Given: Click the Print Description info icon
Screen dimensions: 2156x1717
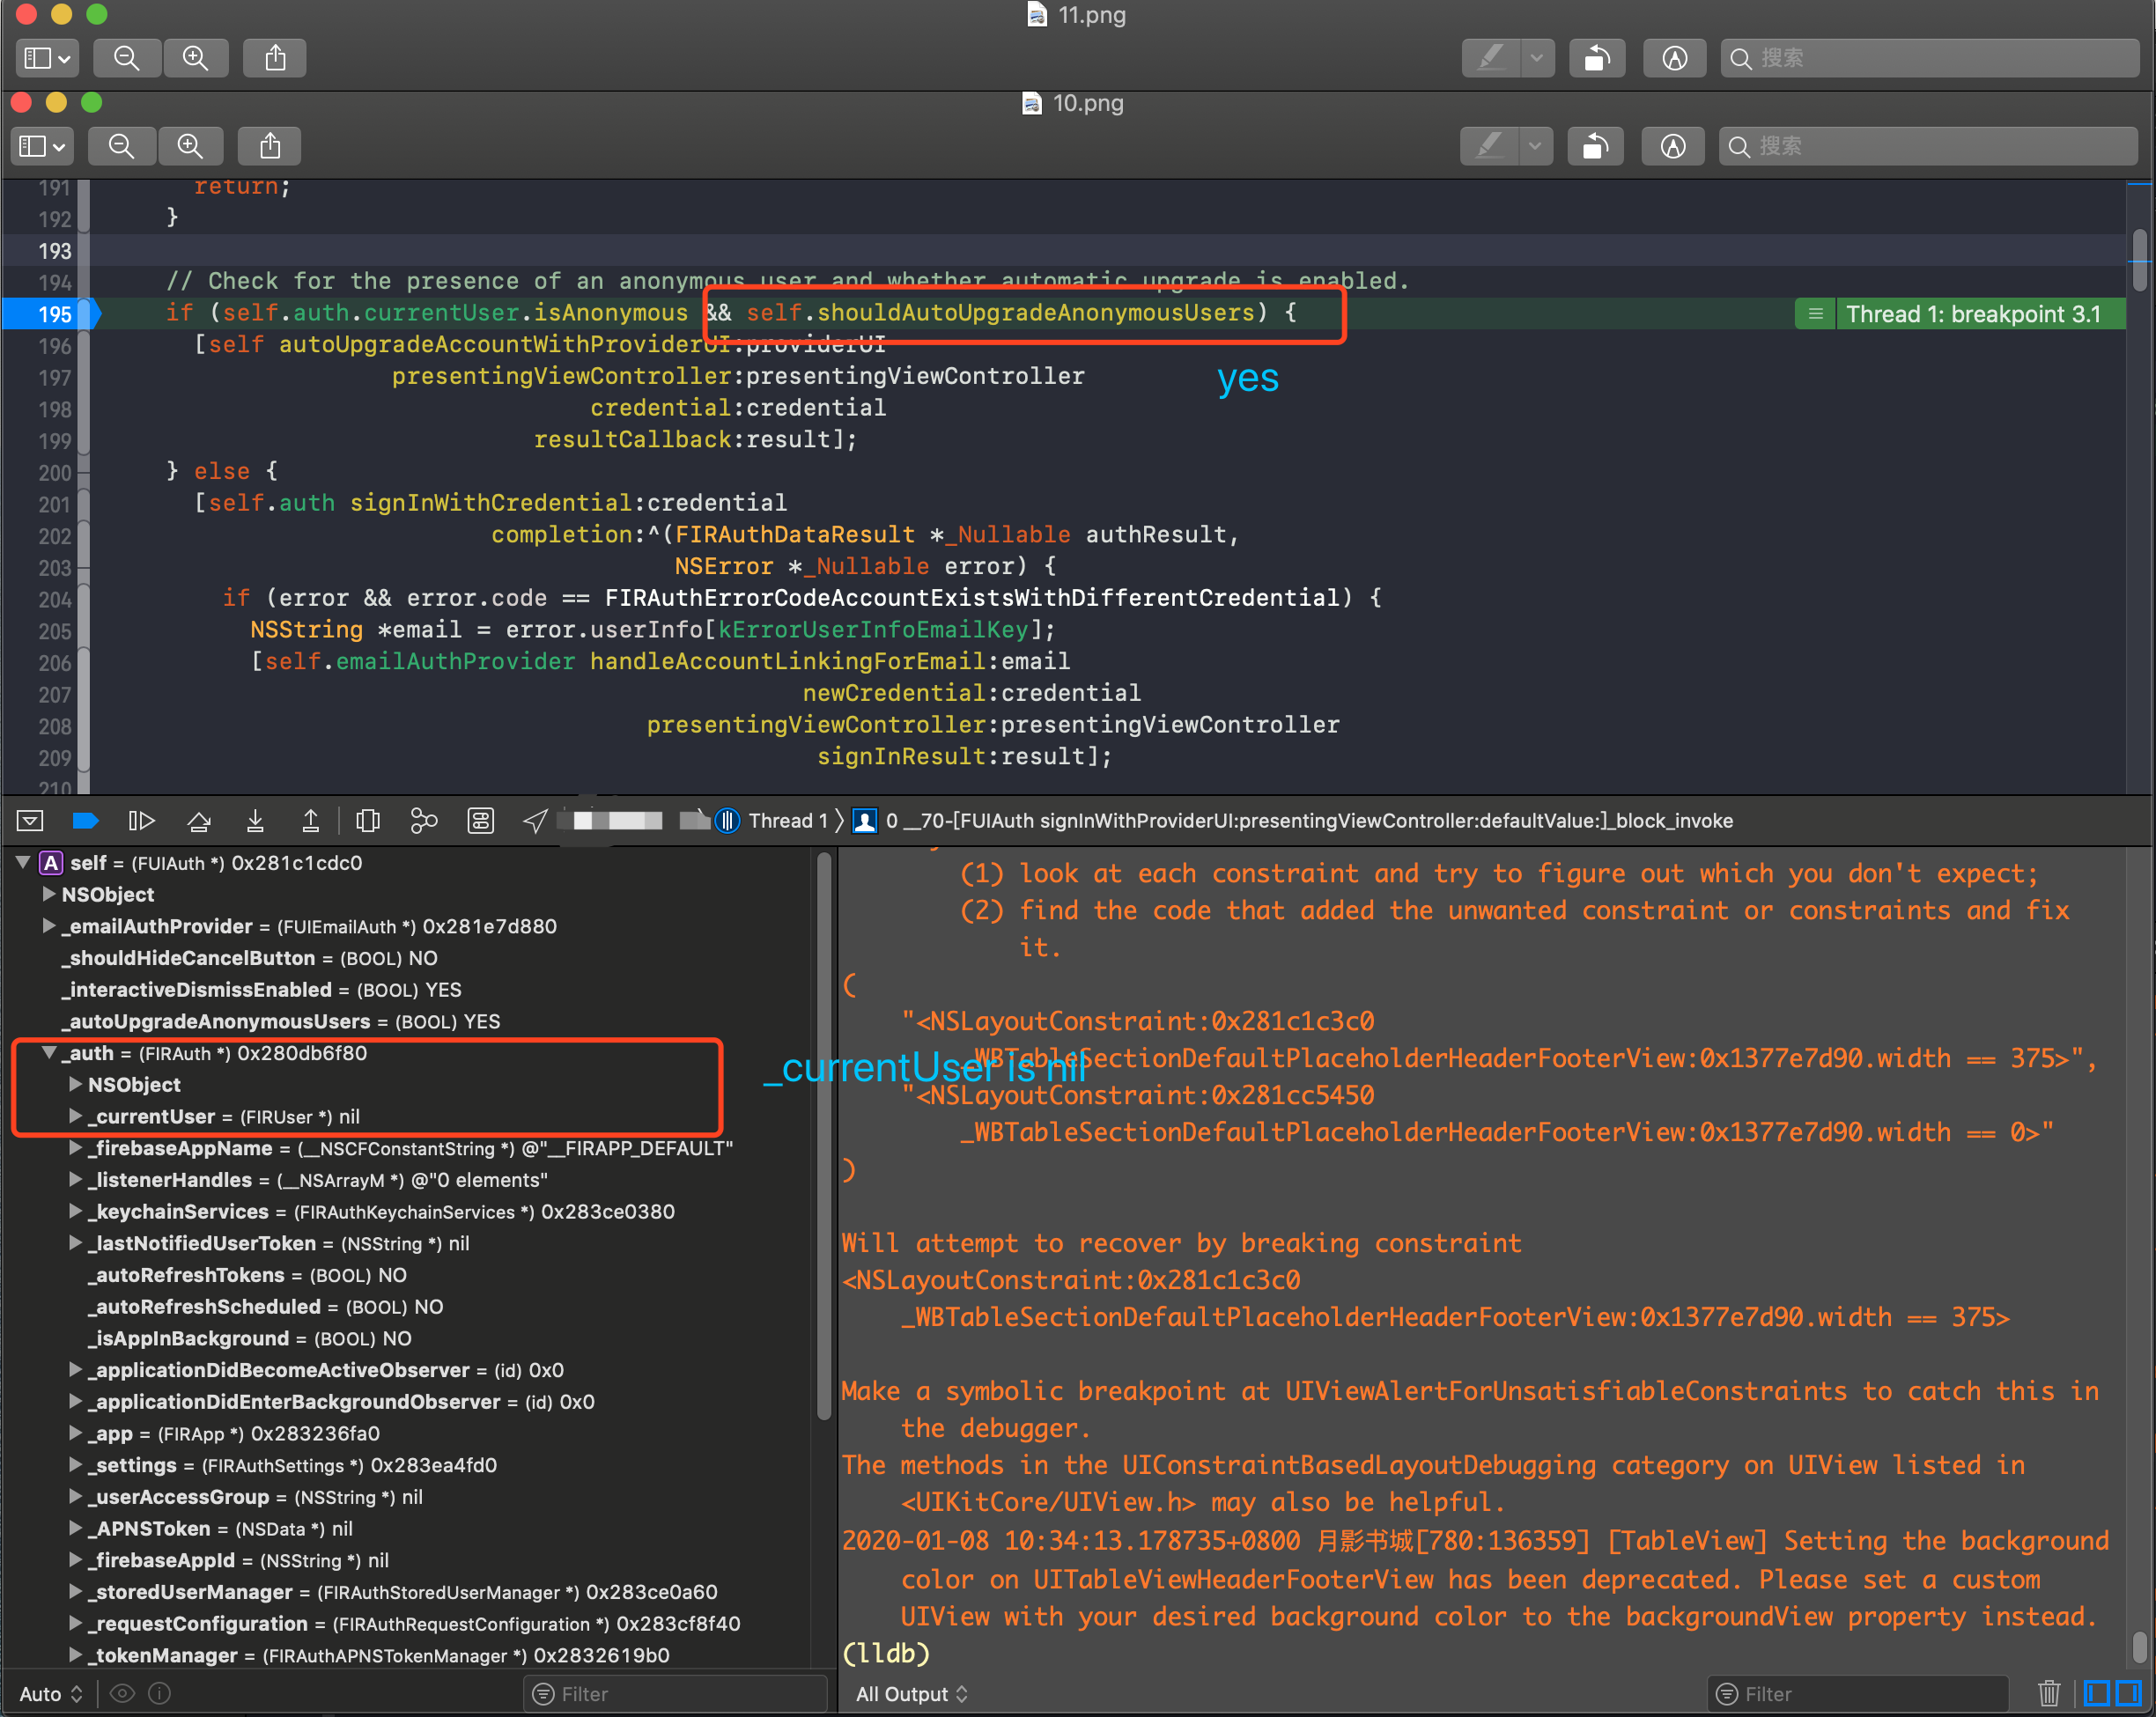Looking at the screenshot, I should point(159,1693).
